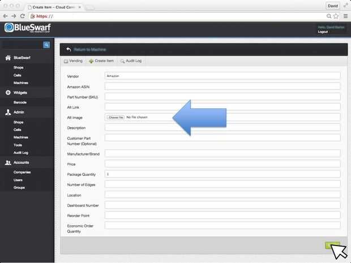Click the return arrow icon in header

pyautogui.click(x=69, y=49)
